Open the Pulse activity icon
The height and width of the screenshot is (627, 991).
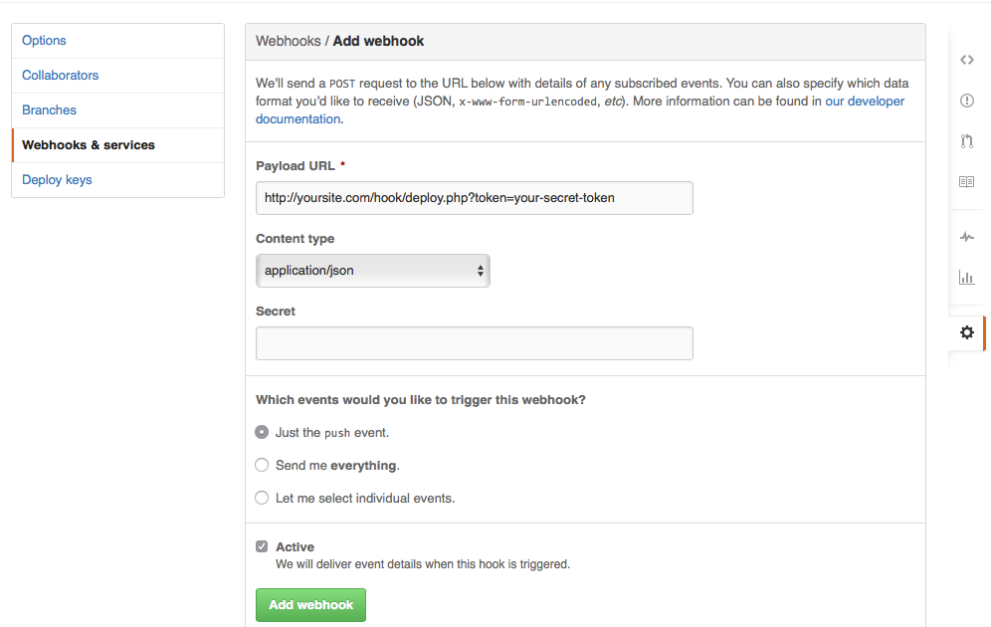(x=966, y=237)
